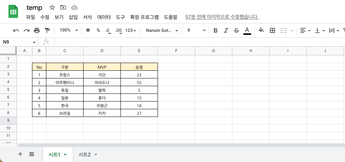This screenshot has height=162, width=345.
Task: Increase decimal places
Action: click(119, 31)
